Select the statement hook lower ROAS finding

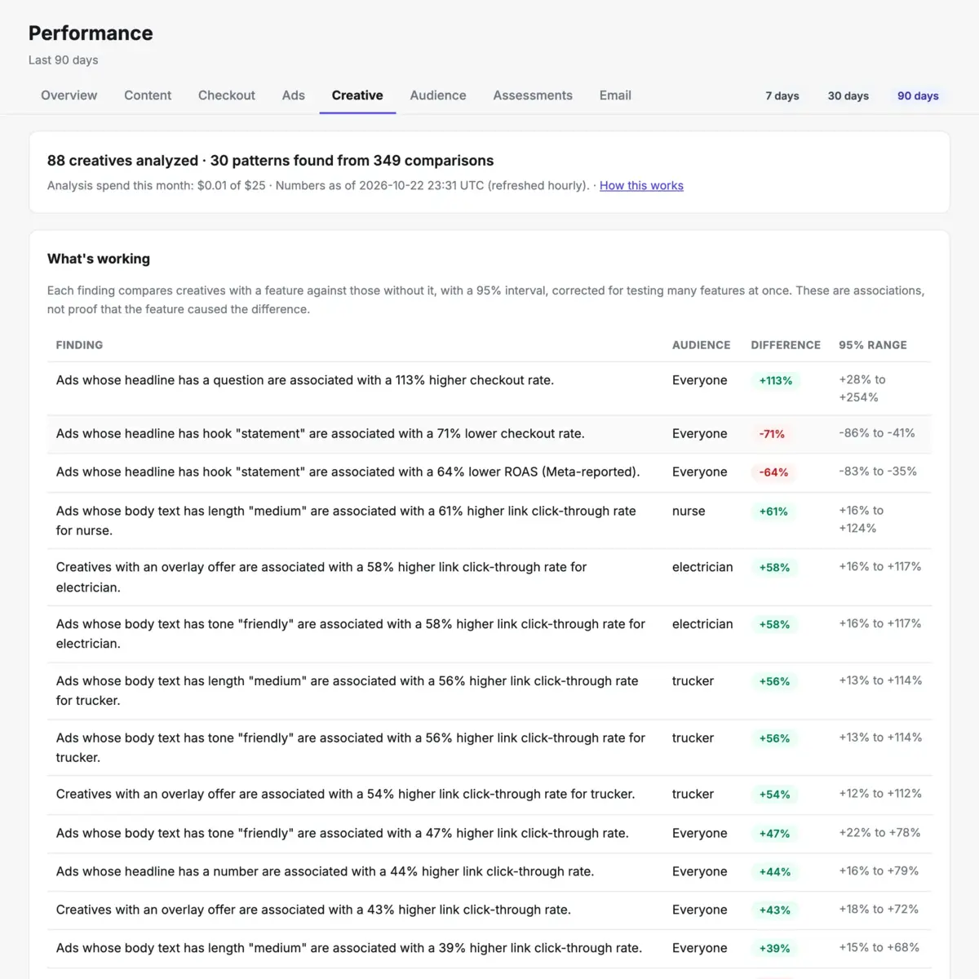click(489, 472)
